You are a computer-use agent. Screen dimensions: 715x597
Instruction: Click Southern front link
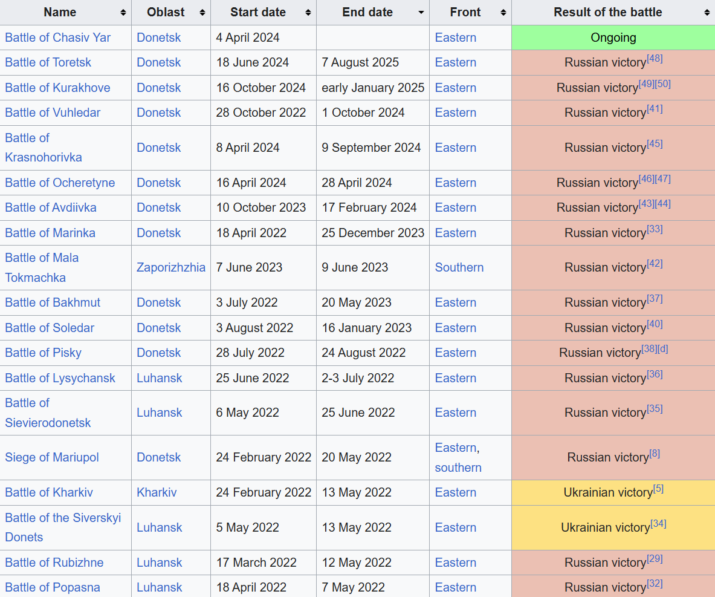(x=459, y=267)
